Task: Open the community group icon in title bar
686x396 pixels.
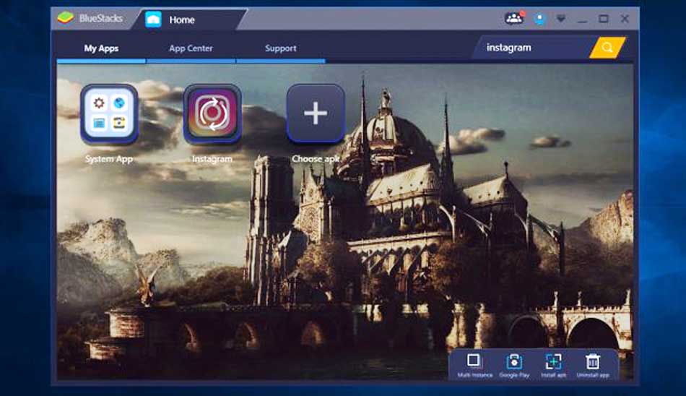Action: [514, 18]
